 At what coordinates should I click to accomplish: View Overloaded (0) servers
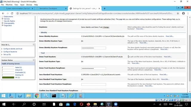tap(20, 73)
